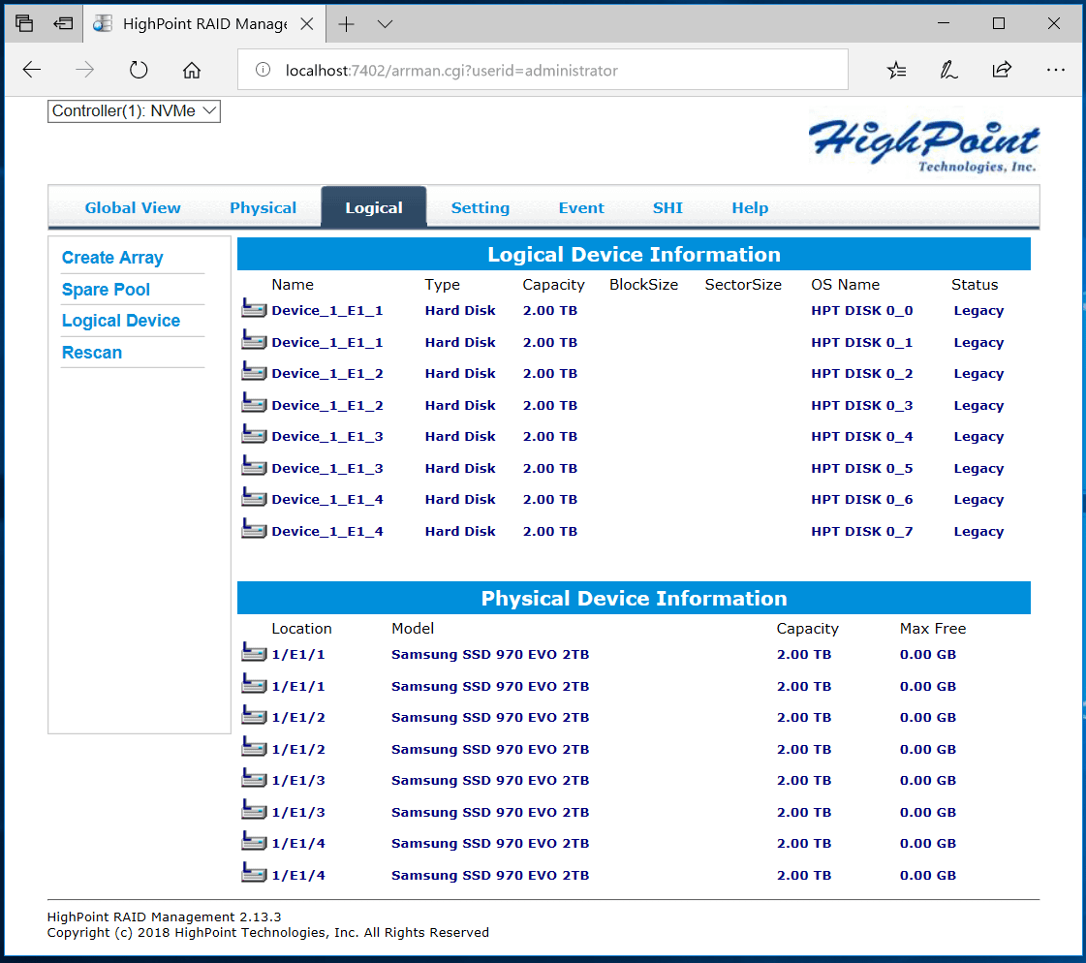This screenshot has height=963, width=1086.
Task: Click the OS Name column header
Action: coord(845,285)
